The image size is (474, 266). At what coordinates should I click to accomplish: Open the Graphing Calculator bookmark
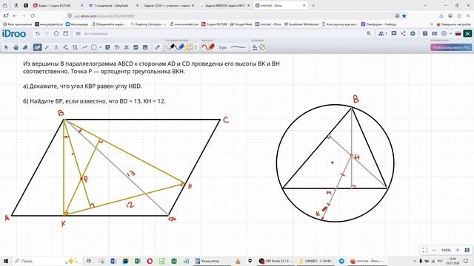[x=148, y=24]
